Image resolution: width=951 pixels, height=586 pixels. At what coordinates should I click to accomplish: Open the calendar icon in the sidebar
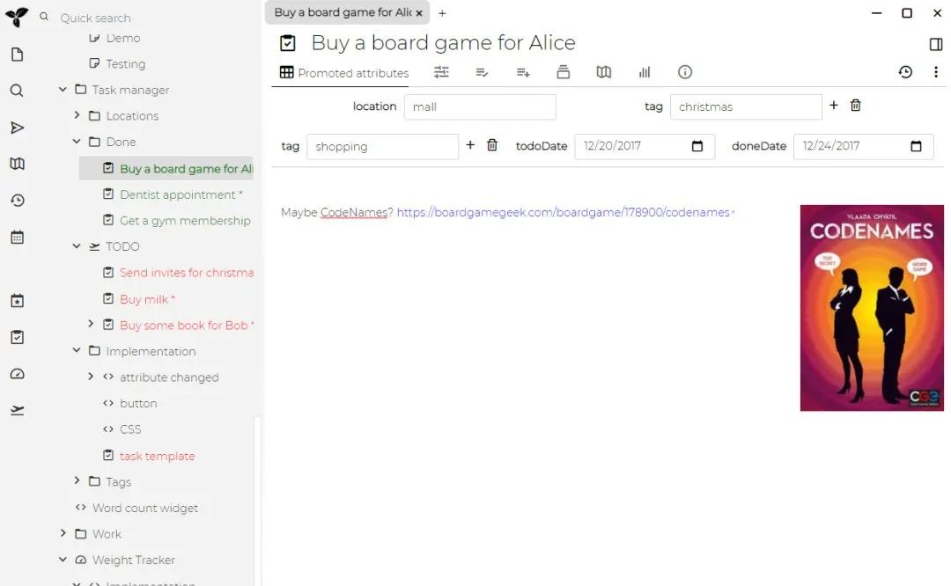17,237
